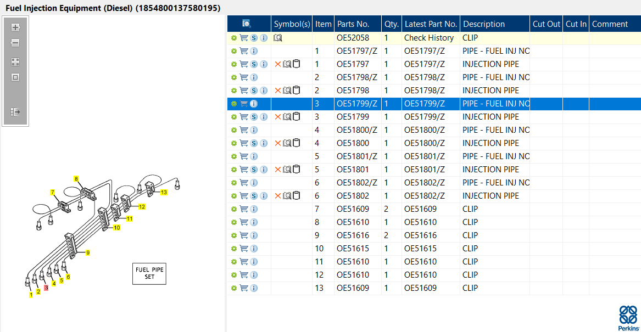This screenshot has width=641, height=332.
Task: Select callout 8 in the diagram
Action: (x=76, y=179)
